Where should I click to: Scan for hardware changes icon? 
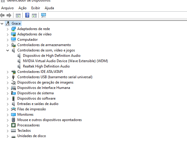click(44, 15)
